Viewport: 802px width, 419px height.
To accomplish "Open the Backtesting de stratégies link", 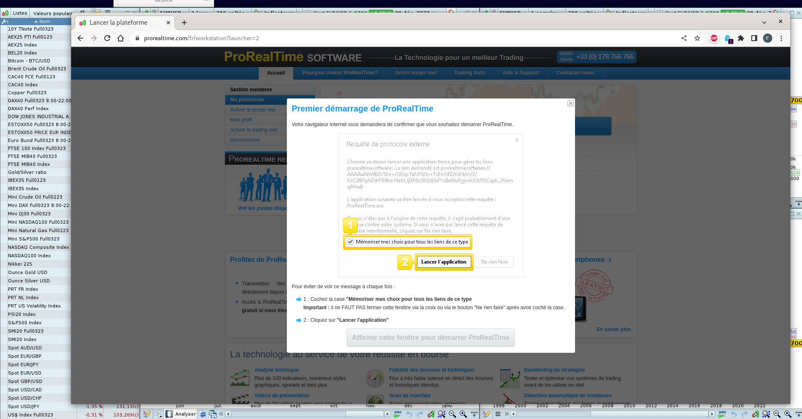I will (x=554, y=370).
